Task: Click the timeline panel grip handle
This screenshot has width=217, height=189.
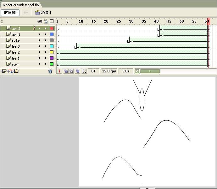Action: pos(2,21)
